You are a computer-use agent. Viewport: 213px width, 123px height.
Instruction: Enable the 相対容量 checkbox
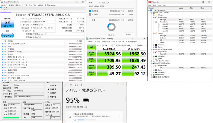(48, 86)
